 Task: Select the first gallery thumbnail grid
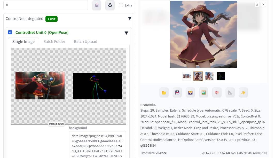tap(187, 76)
